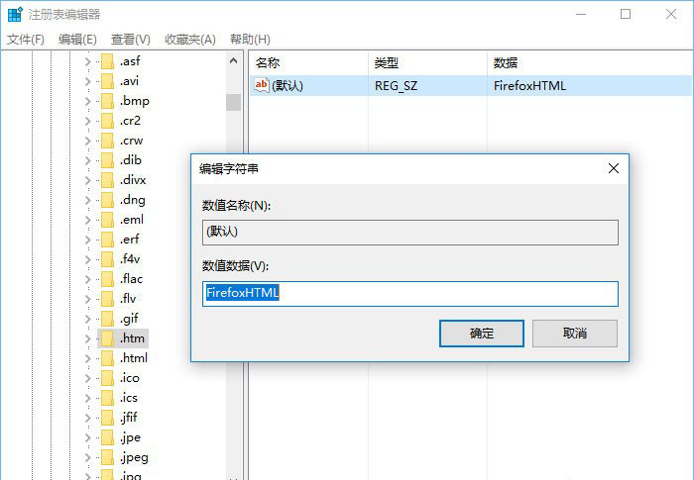Screen dimensions: 694x480
Task: Click the tree panel scrollbar thumb
Action: click(234, 103)
